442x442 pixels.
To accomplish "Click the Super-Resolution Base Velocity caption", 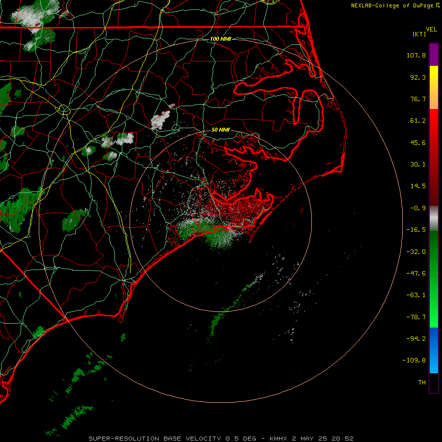I will 221,439.
